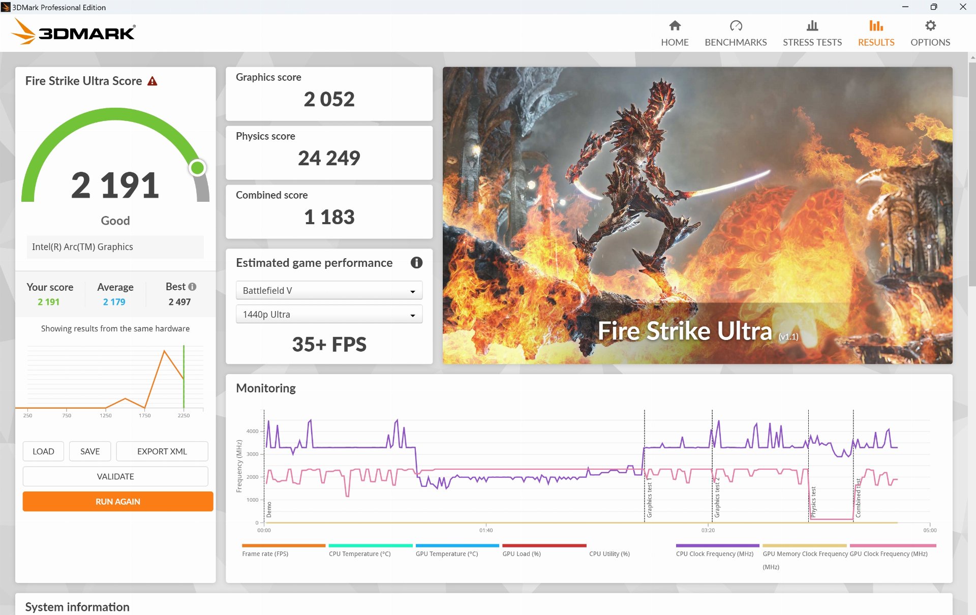Screen dimensions: 976x615
Task: Click the SAVE button
Action: click(x=90, y=451)
